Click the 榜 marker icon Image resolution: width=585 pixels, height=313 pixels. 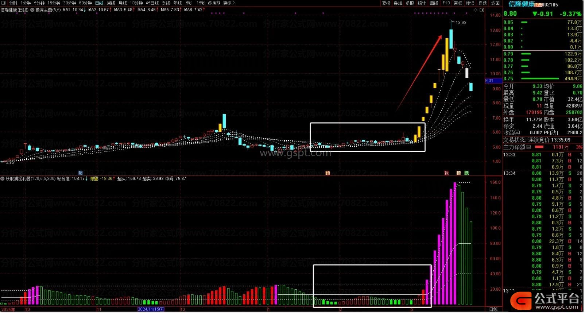pyautogui.click(x=459, y=173)
